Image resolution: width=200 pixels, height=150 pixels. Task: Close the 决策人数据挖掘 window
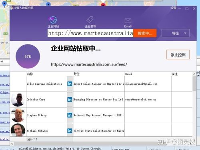194,8
